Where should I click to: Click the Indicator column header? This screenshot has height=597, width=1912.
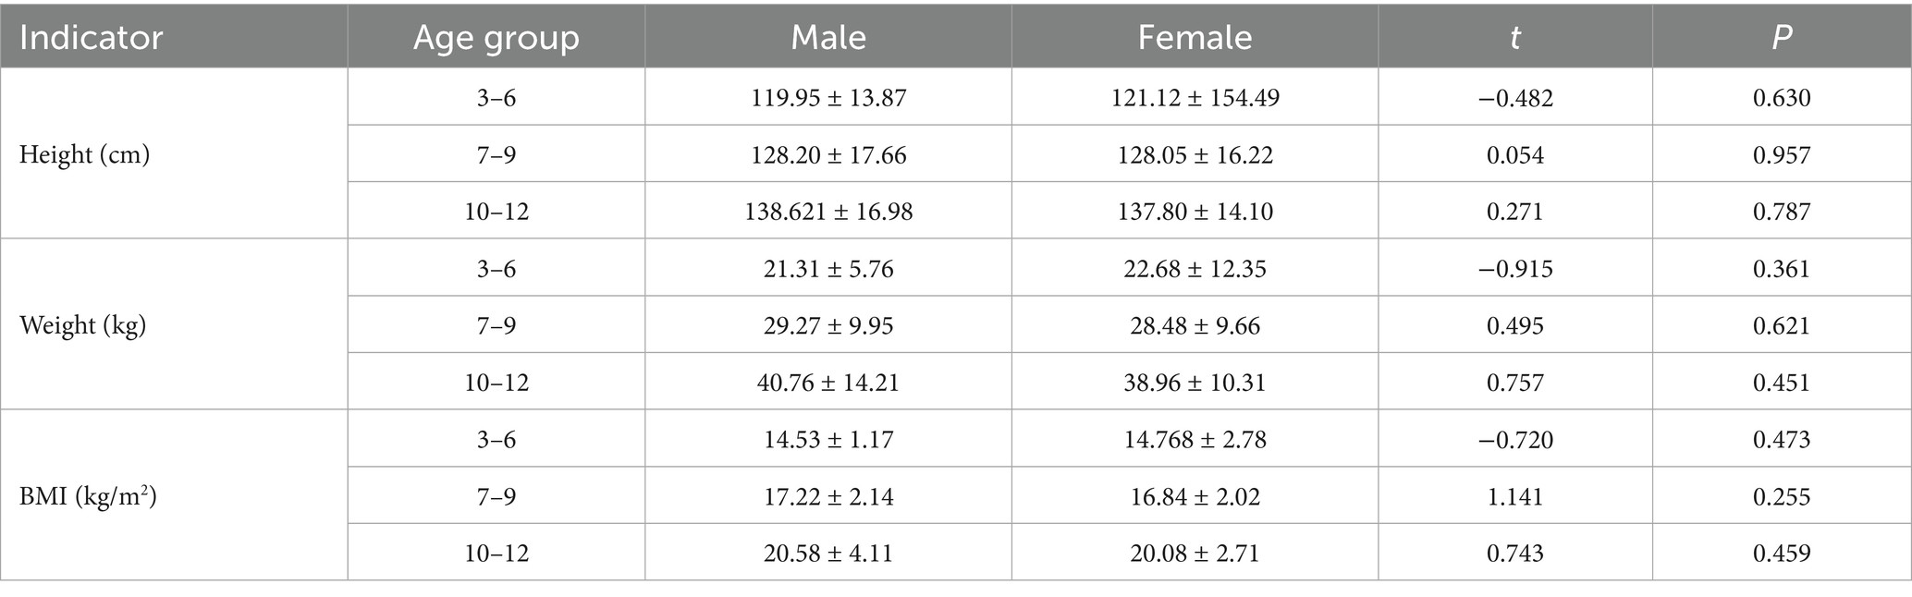pyautogui.click(x=91, y=38)
